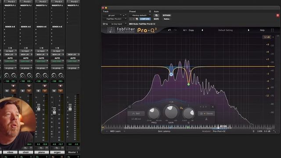Open the gtr pad track selector

tap(112, 15)
